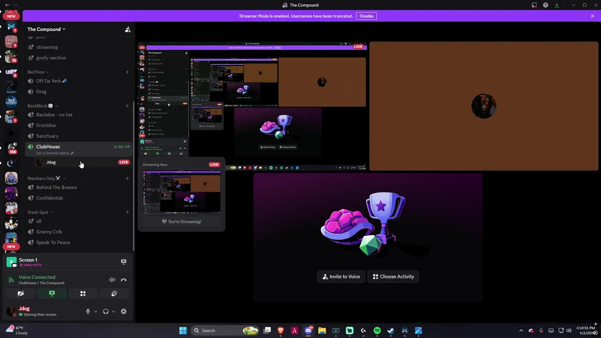Collapse the Members Only category
The height and width of the screenshot is (338, 601).
pos(46,178)
